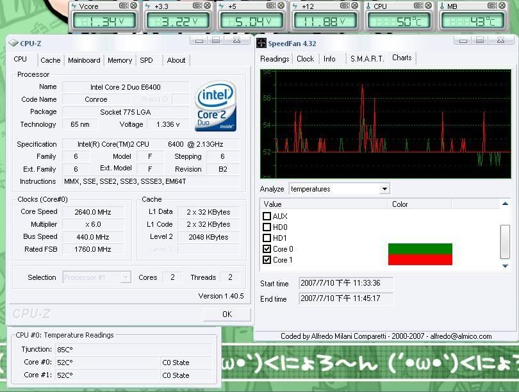The width and height of the screenshot is (519, 392).
Task: Uncheck the Core 0 checkbox
Action: [x=267, y=249]
